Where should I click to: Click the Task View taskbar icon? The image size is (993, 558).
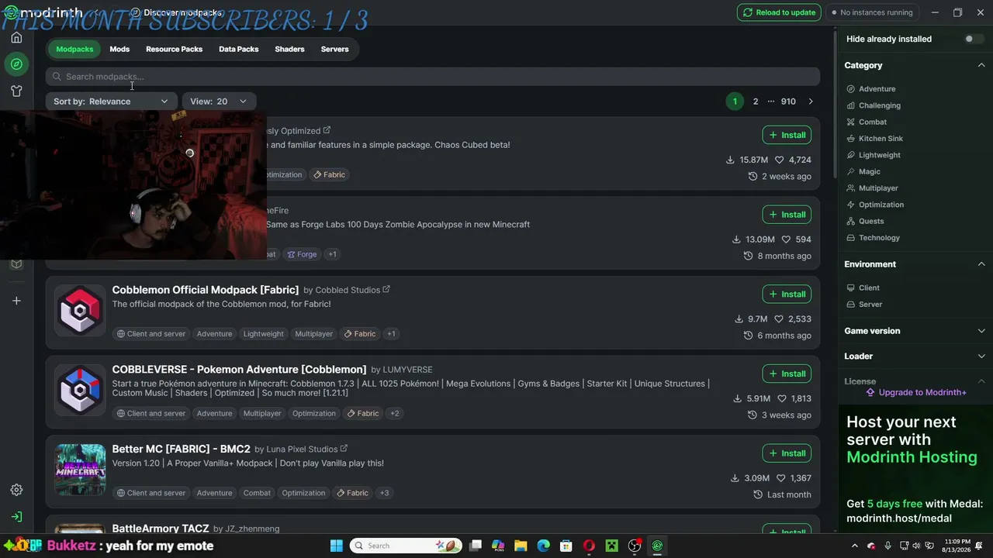pyautogui.click(x=476, y=546)
